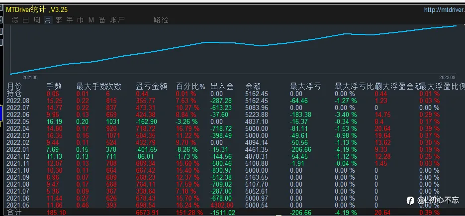Open the 路径 path tab

(x=161, y=20)
